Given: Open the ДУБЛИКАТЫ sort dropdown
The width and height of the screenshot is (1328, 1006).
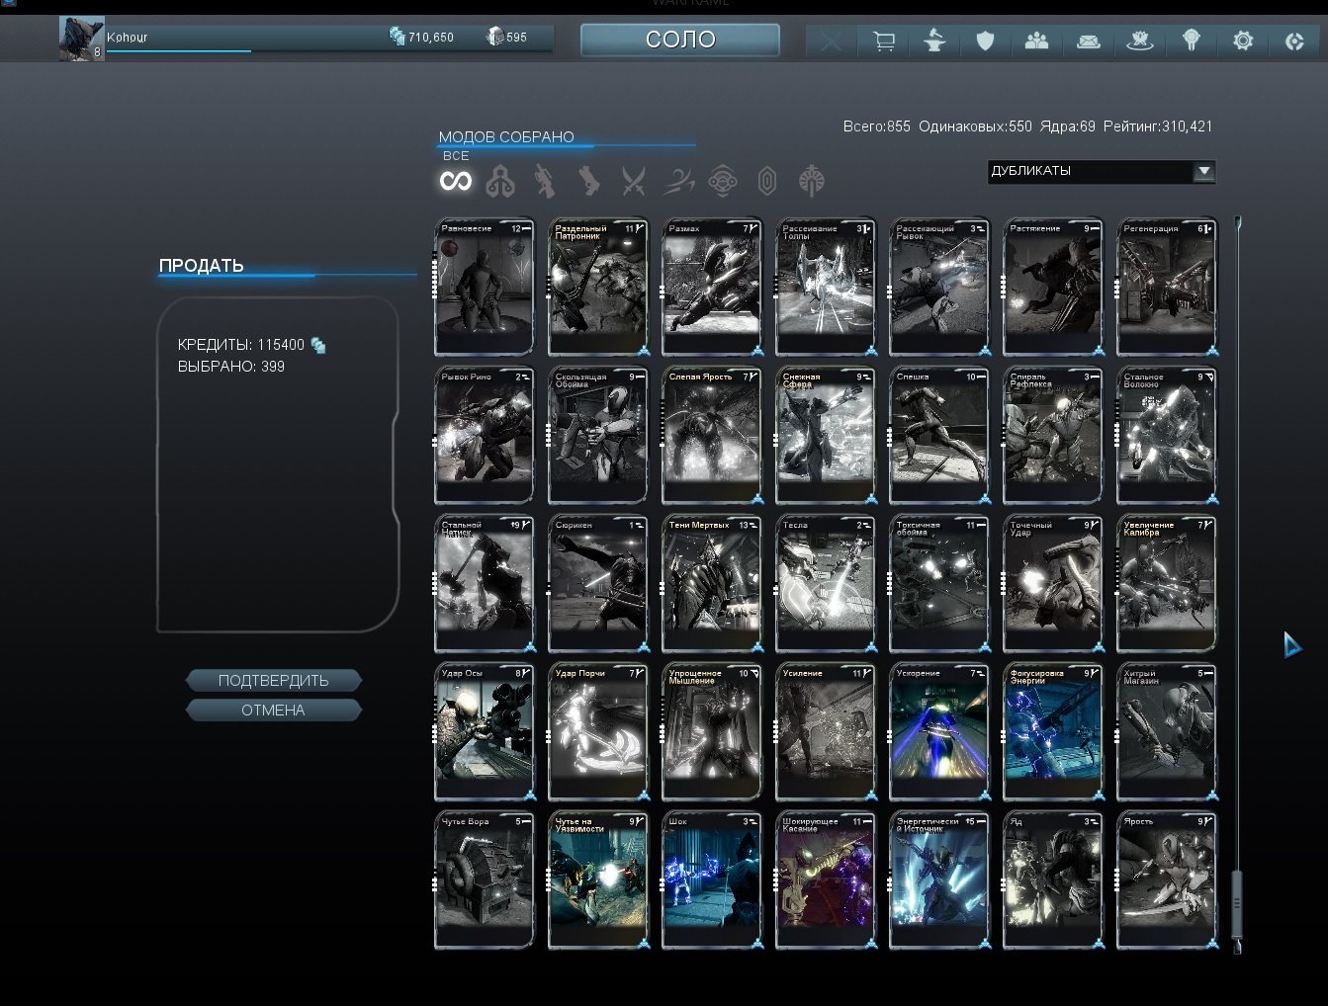Looking at the screenshot, I should 1101,171.
